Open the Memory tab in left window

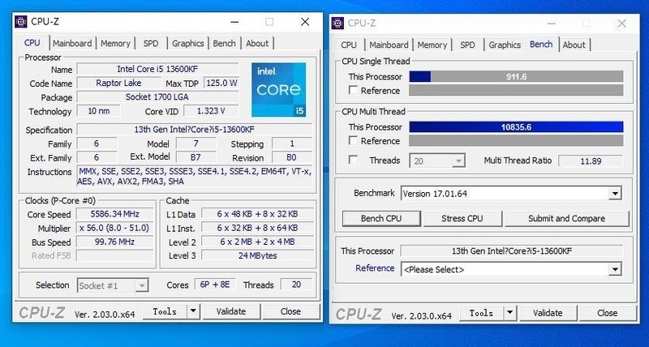[x=115, y=44]
